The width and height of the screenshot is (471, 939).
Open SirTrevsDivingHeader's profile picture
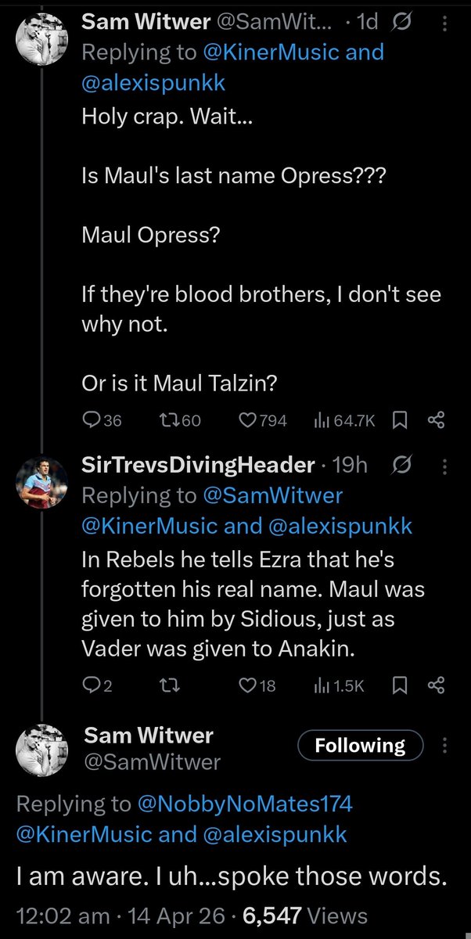[x=41, y=482]
